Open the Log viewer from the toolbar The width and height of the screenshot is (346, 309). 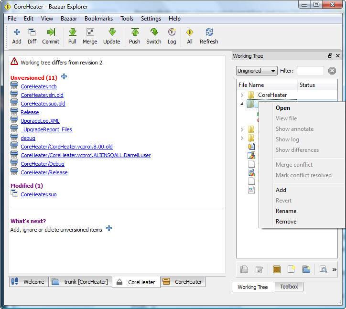click(x=172, y=36)
